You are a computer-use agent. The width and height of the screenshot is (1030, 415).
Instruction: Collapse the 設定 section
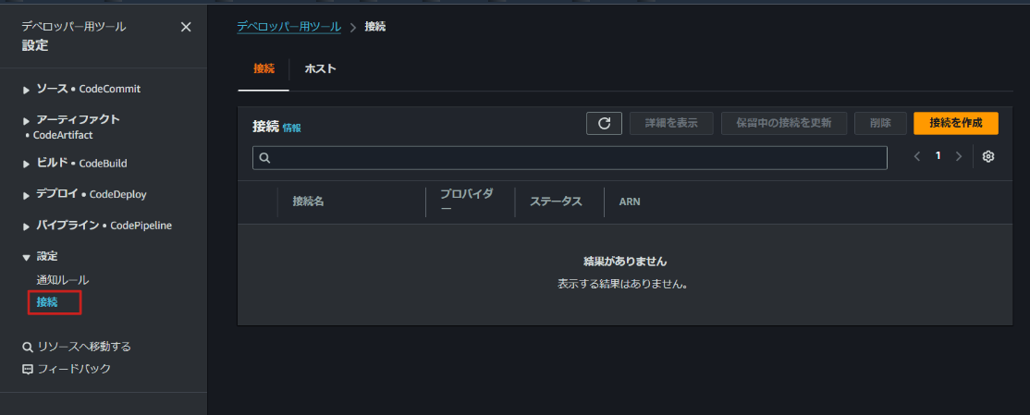point(27,257)
